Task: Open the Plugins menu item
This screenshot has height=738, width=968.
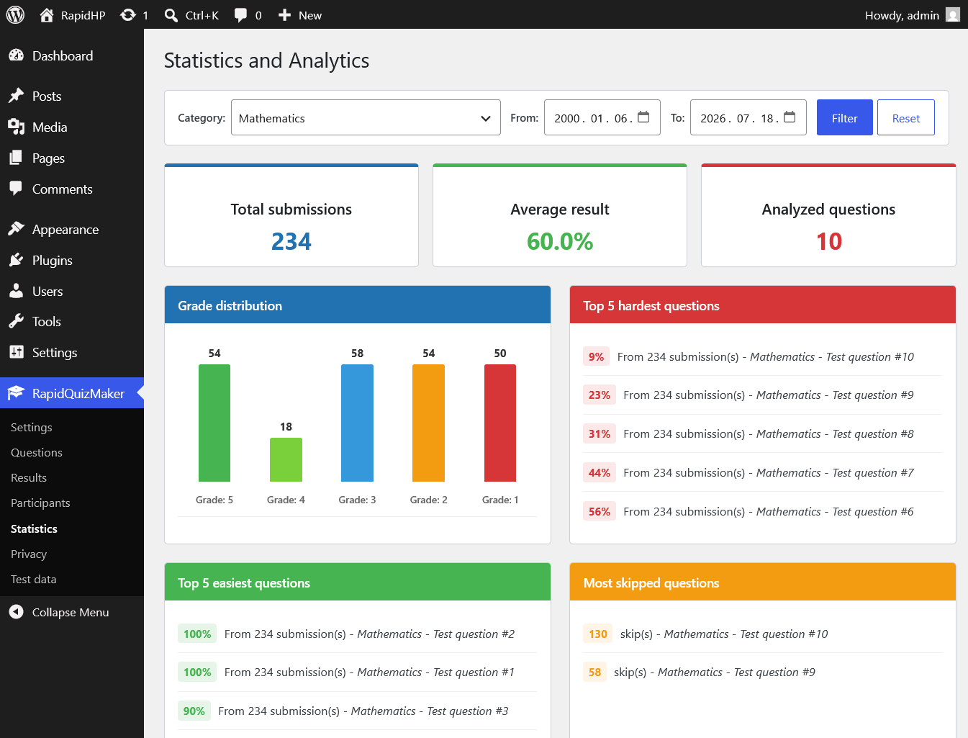Action: click(72, 260)
